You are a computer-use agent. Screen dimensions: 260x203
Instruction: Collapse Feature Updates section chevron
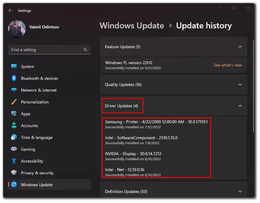coord(240,47)
